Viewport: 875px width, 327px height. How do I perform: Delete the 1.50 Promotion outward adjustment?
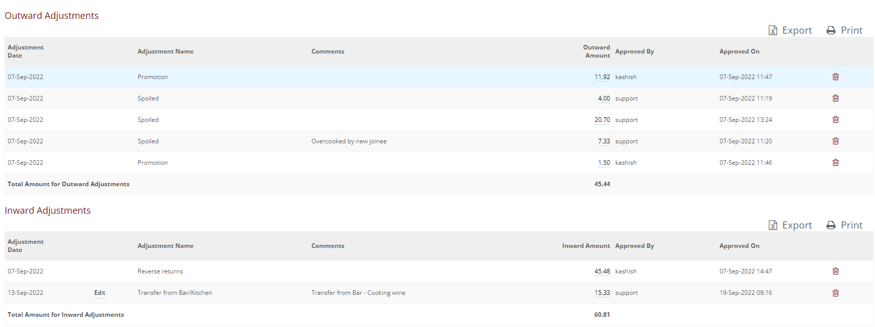click(835, 163)
